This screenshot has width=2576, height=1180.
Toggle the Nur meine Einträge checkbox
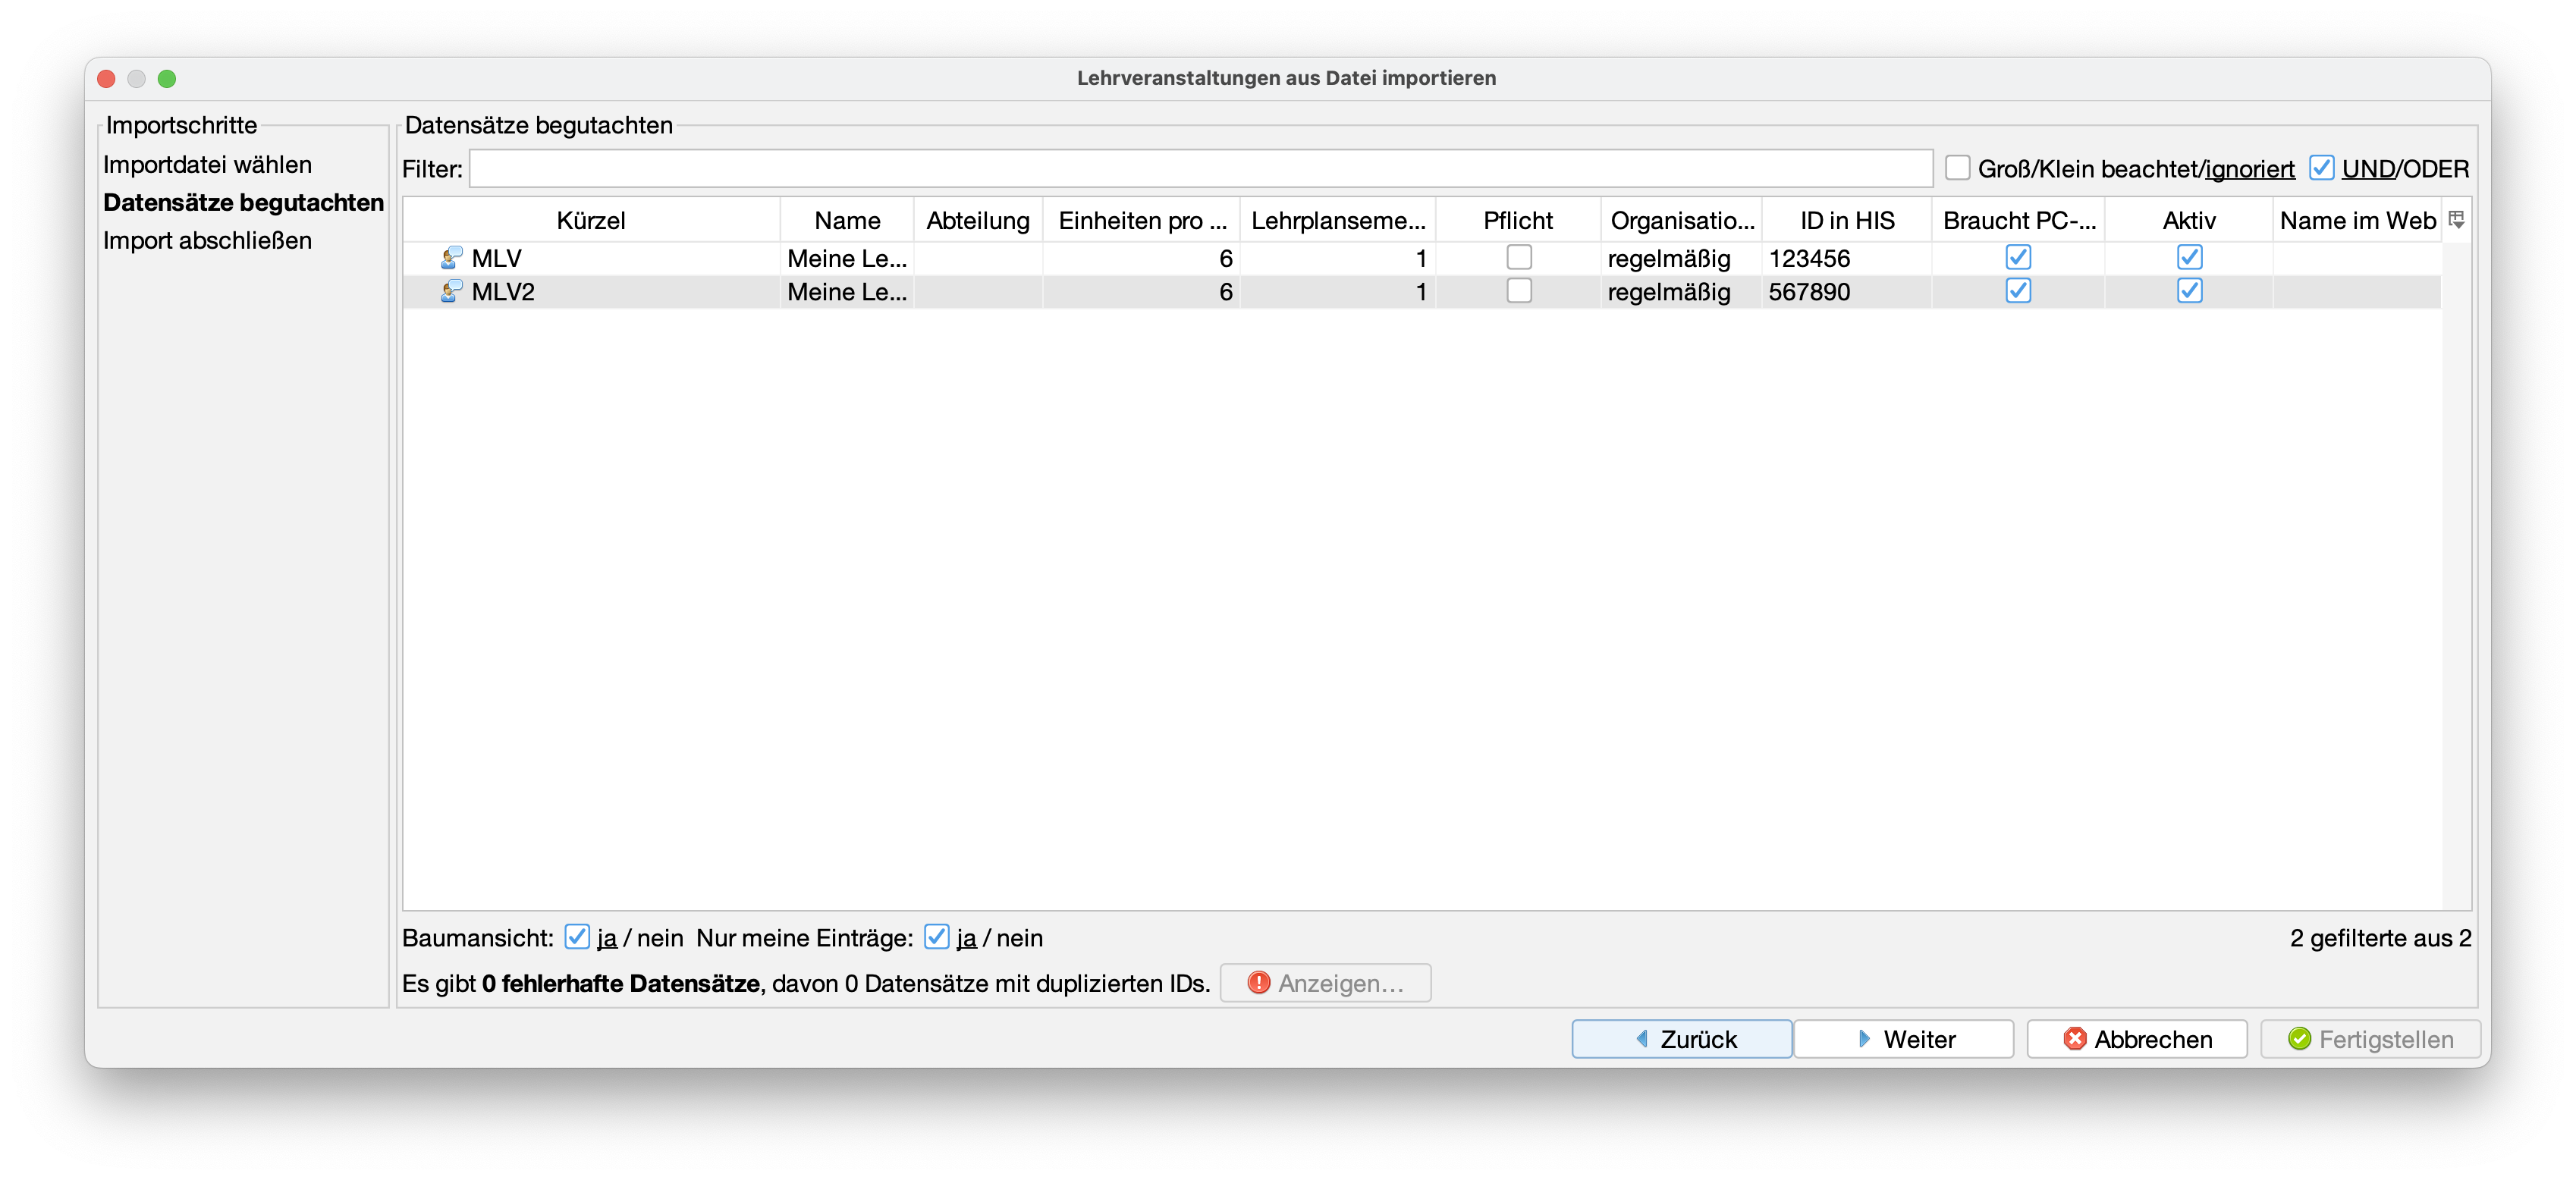click(x=936, y=936)
